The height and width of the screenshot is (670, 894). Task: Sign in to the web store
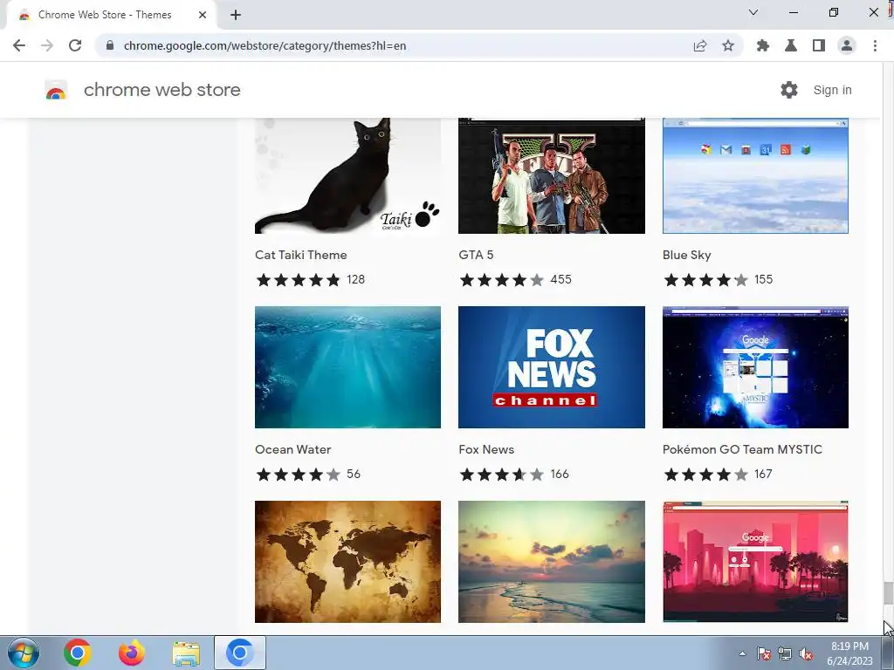click(x=832, y=90)
